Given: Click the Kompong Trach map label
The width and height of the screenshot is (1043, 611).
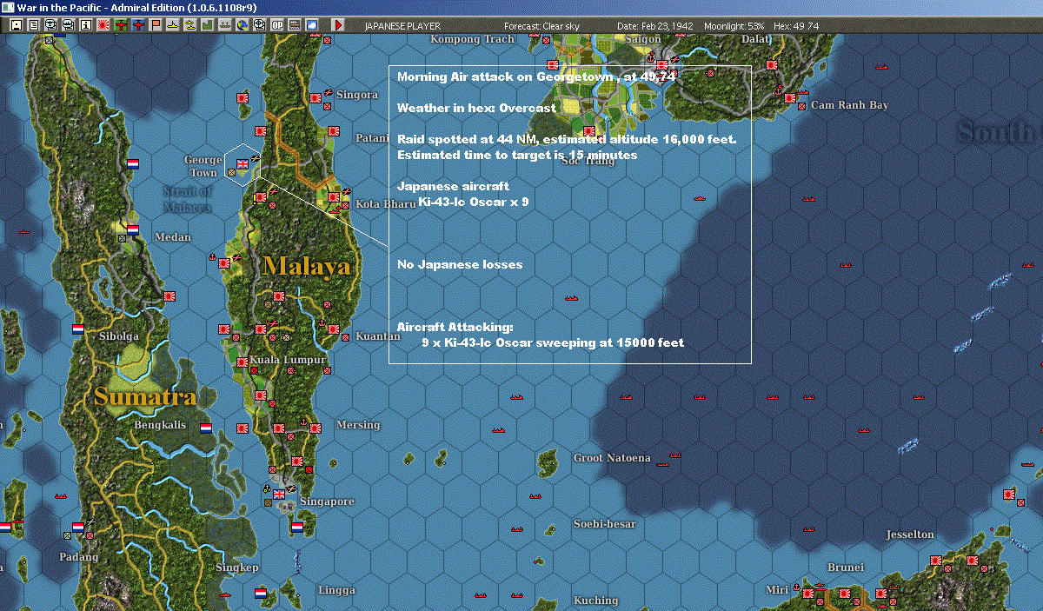Looking at the screenshot, I should pos(473,40).
